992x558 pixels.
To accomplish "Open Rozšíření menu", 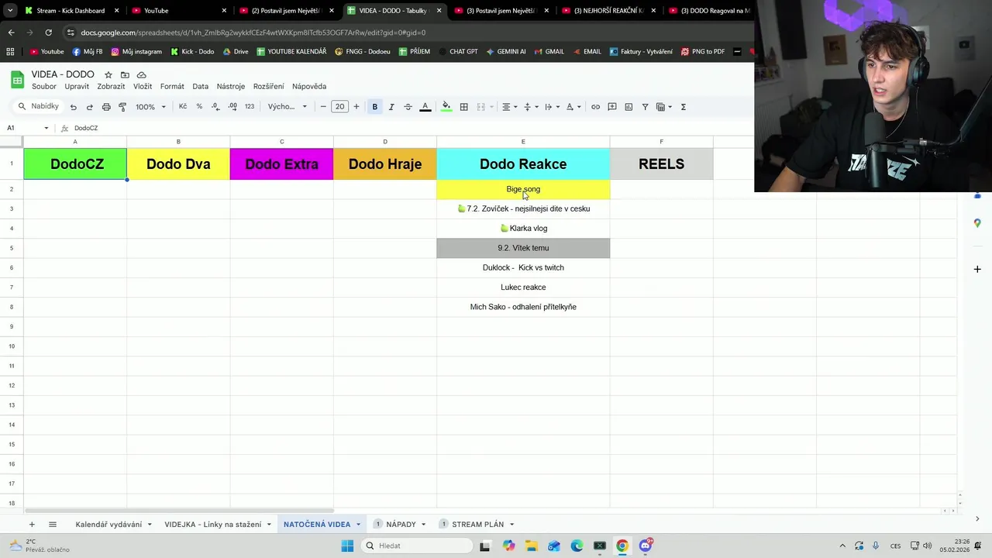I will [268, 86].
